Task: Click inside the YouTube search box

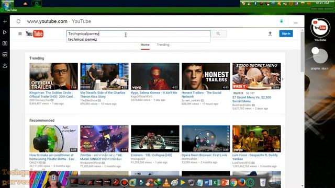Action: pyautogui.click(x=138, y=33)
